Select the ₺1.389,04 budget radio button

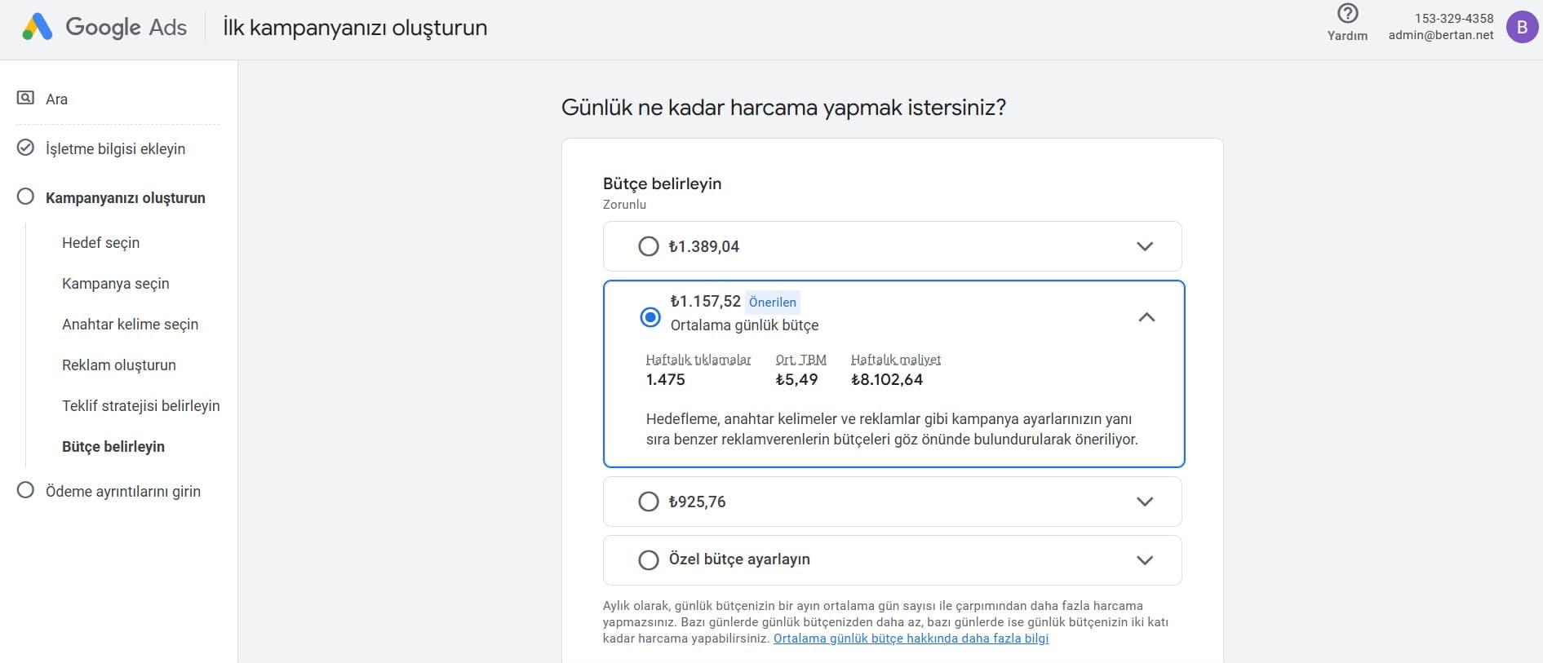[x=649, y=246]
